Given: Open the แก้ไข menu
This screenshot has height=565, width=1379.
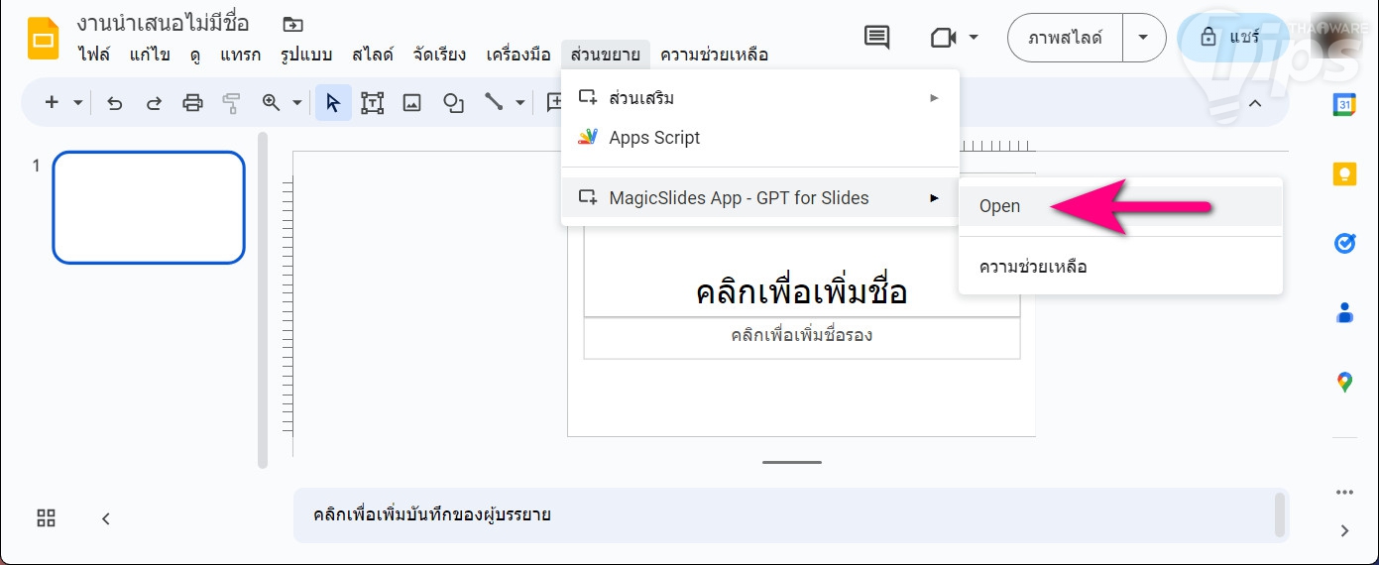Looking at the screenshot, I should [150, 55].
